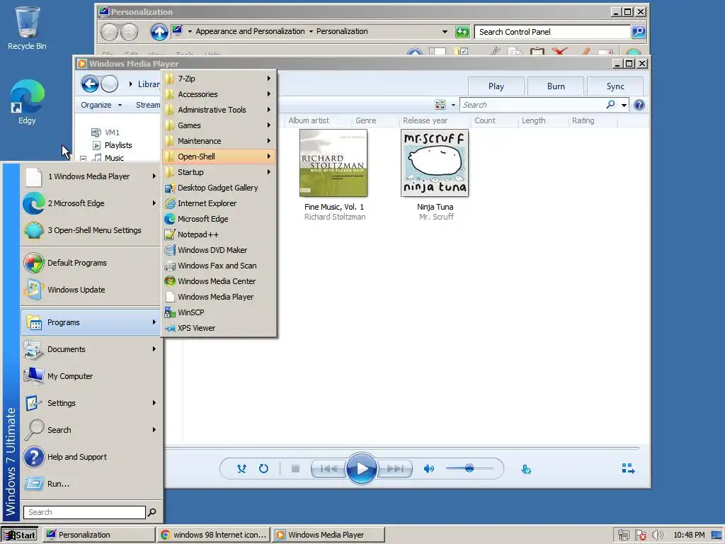The width and height of the screenshot is (725, 544).
Task: Select the Fine Music, Vol. 1 album cover
Action: [333, 164]
